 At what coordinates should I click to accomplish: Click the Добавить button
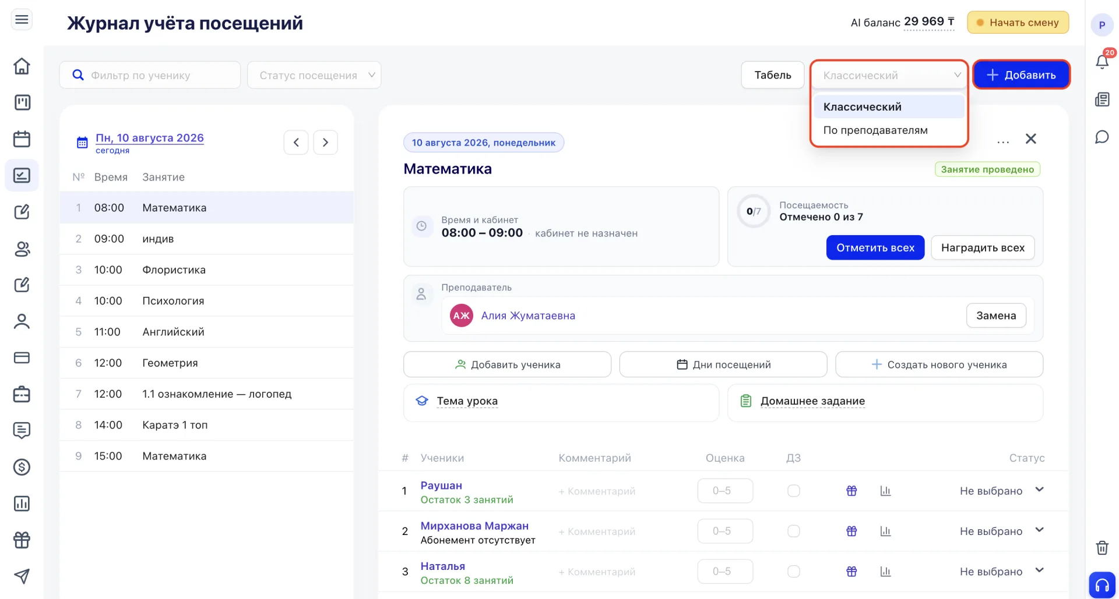[x=1021, y=75]
